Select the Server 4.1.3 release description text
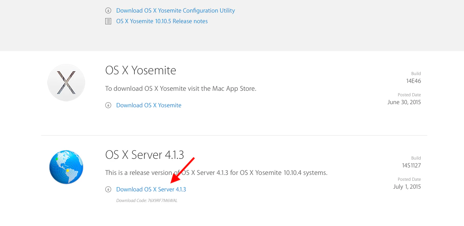This screenshot has width=464, height=226. [216, 173]
